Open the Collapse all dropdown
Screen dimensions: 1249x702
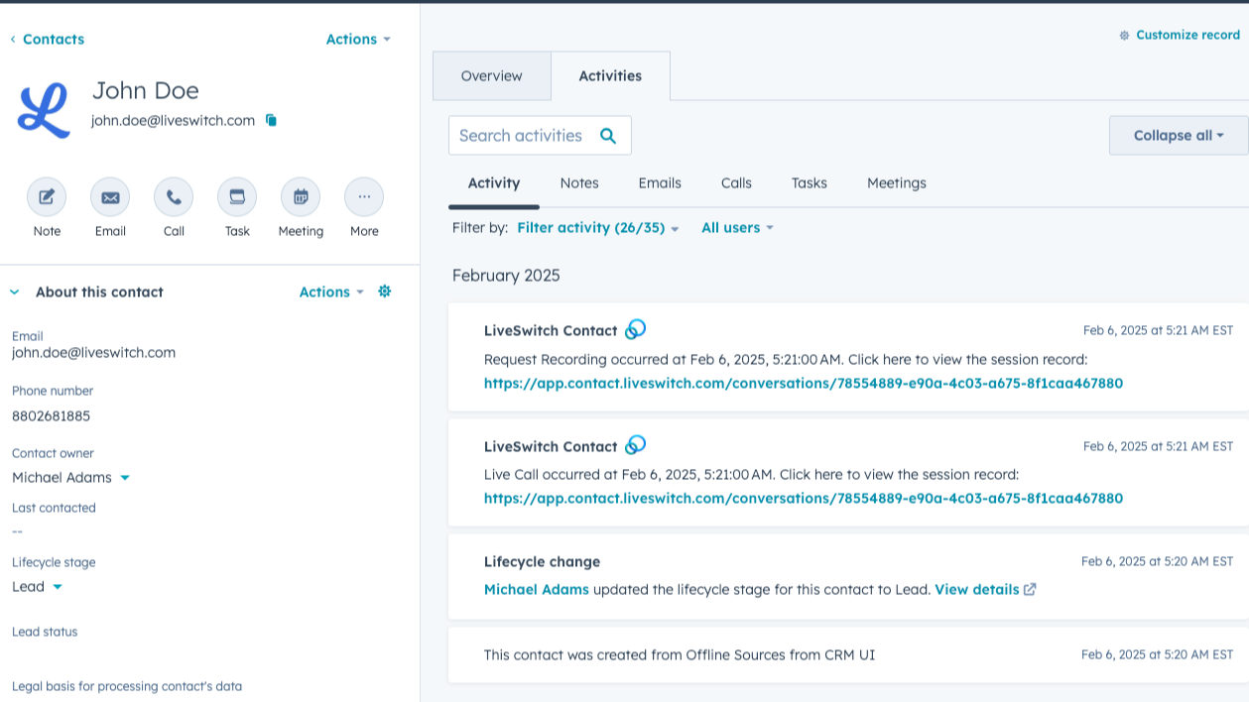coord(1178,136)
